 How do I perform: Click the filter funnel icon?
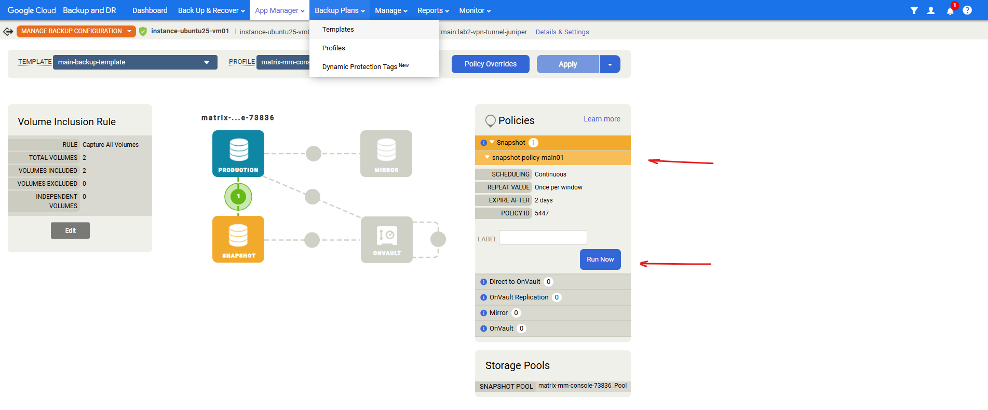pyautogui.click(x=914, y=10)
